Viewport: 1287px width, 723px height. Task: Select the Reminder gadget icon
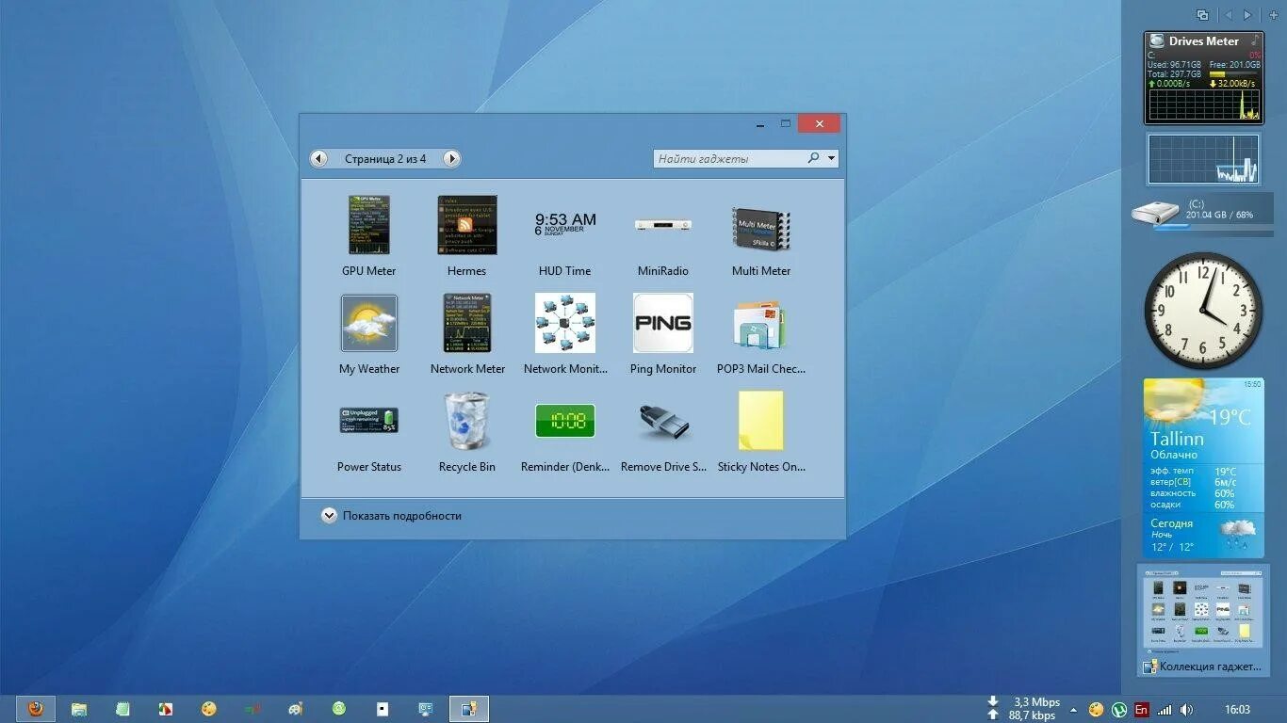565,420
